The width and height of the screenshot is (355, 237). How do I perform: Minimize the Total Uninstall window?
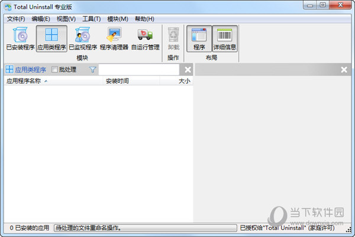click(x=310, y=5)
